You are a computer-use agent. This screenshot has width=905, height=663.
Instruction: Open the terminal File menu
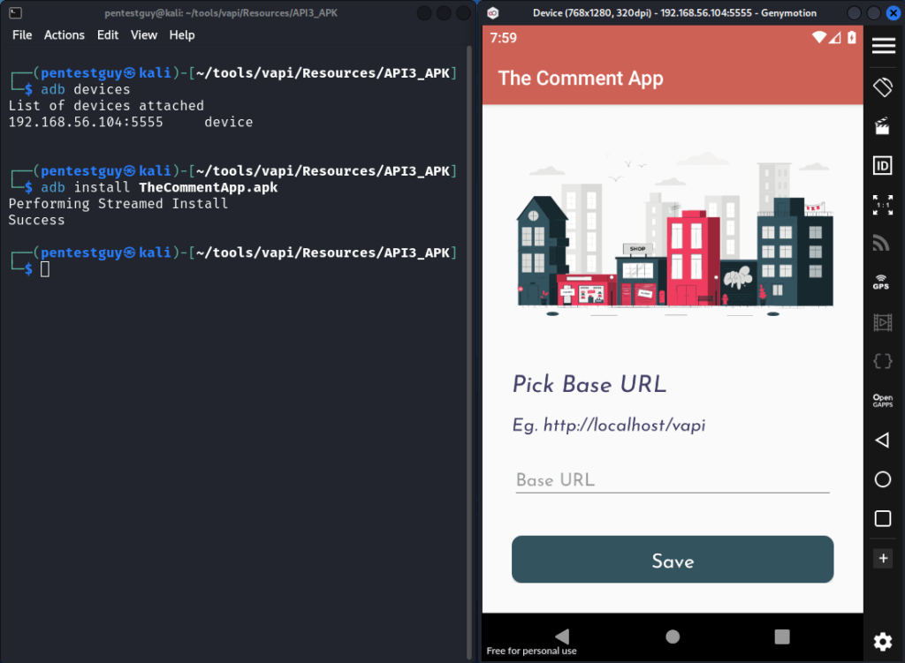click(x=22, y=35)
